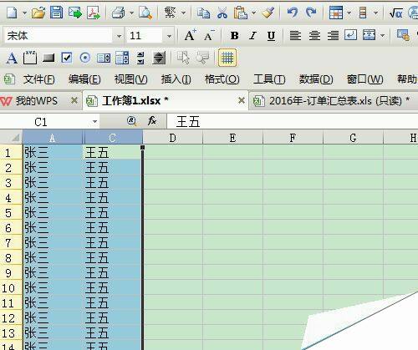Close the 工作簿1.xlsx tab

(242, 100)
